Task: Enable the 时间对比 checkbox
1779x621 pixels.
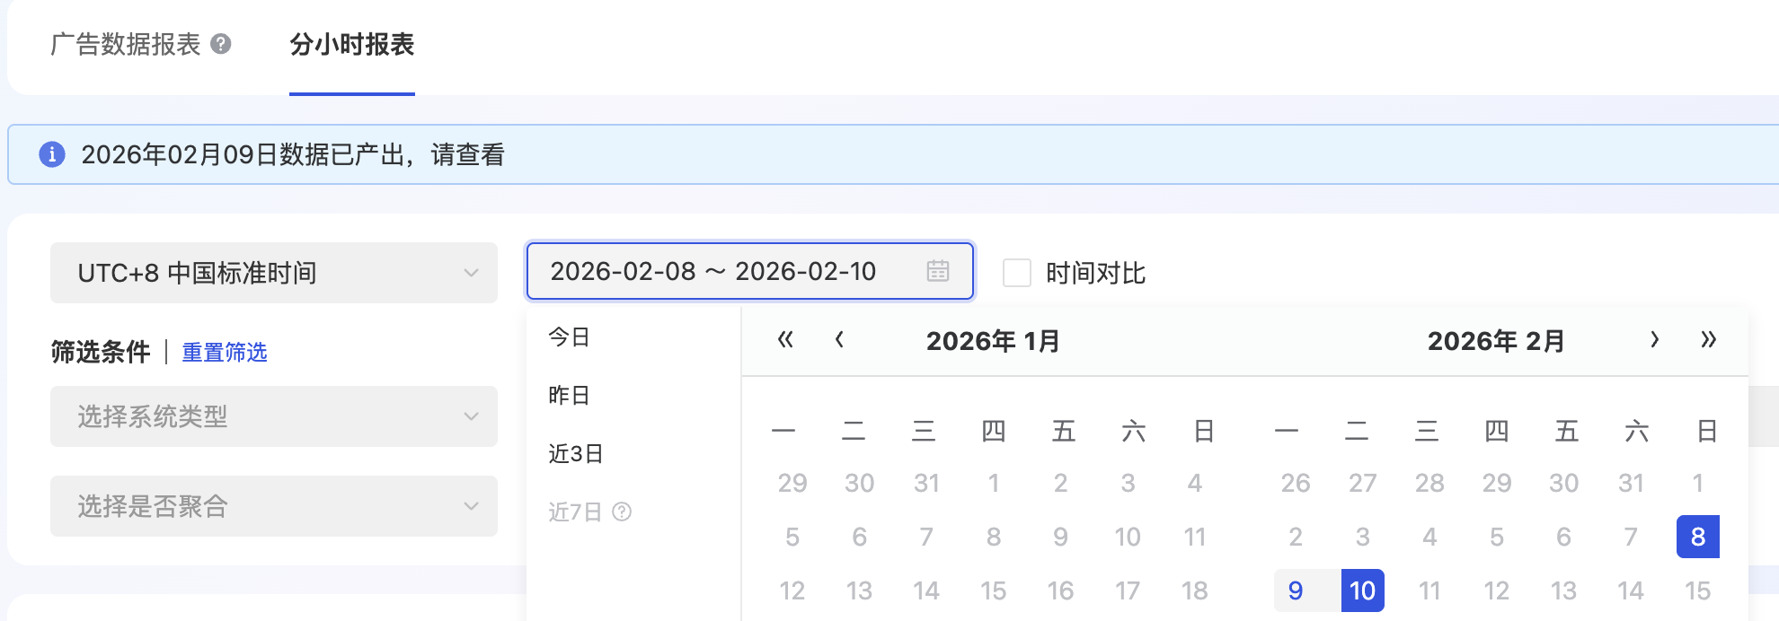Action: click(1016, 273)
